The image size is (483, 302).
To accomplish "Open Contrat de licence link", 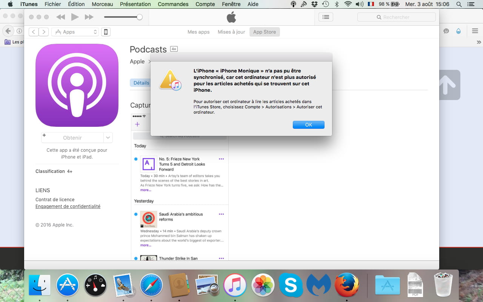I will click(x=55, y=199).
